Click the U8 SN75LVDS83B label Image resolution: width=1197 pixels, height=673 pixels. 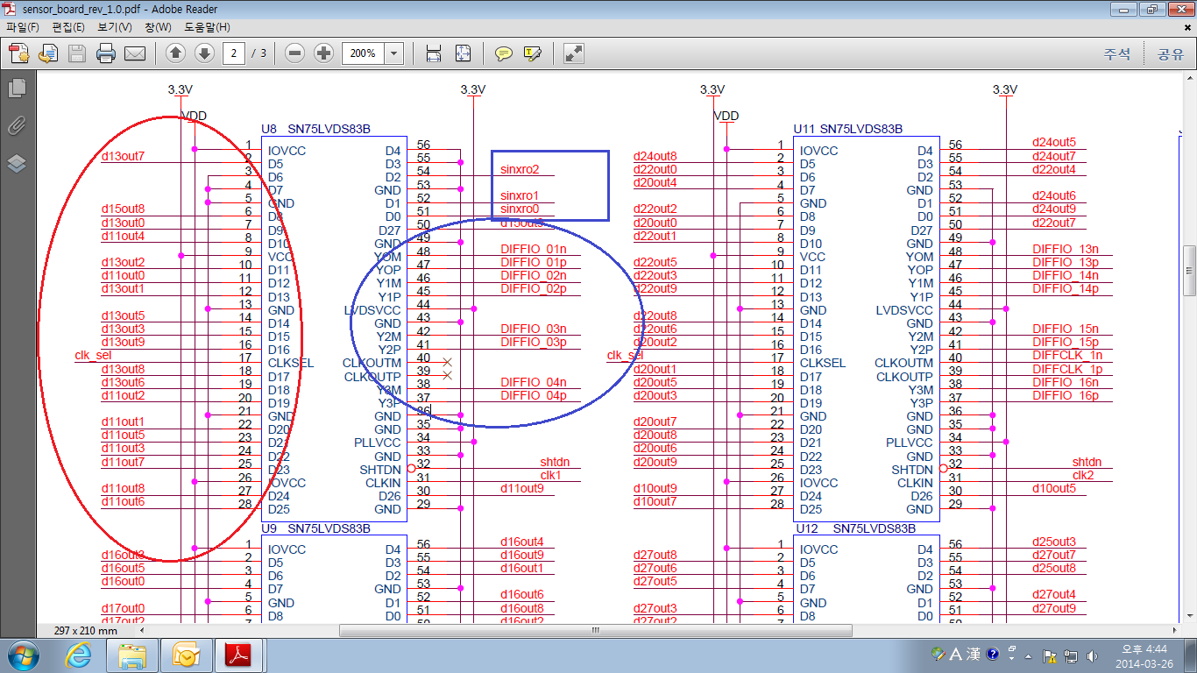point(315,129)
